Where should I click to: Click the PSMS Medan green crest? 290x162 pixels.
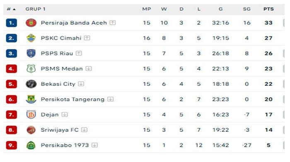click(31, 69)
